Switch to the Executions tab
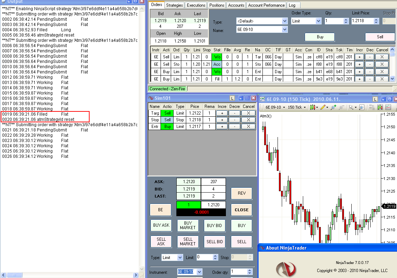 click(x=196, y=5)
